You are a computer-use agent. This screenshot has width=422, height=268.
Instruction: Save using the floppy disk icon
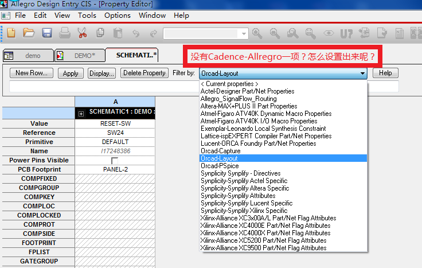[47, 33]
